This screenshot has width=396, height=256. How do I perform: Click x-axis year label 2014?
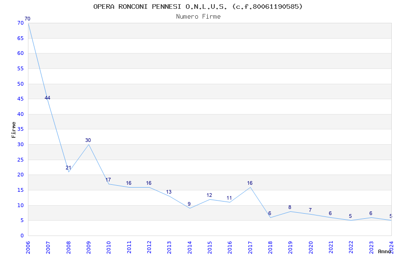click(190, 248)
